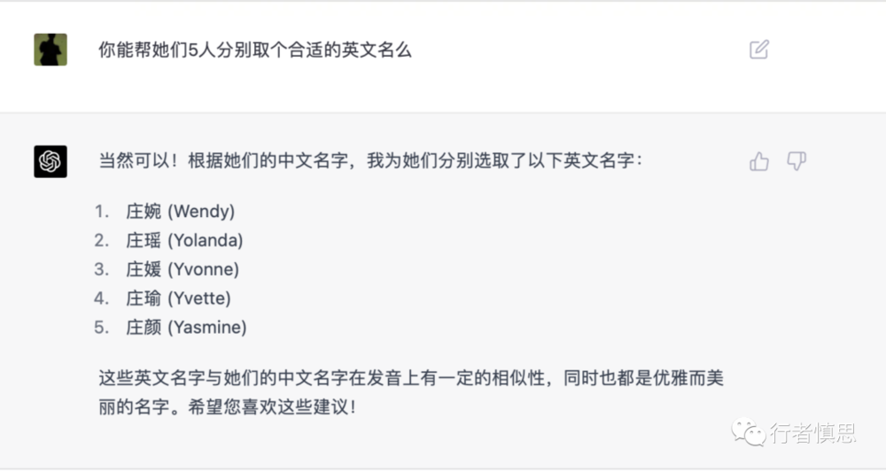886x472 pixels.
Task: Click the ChatGPT logo avatar
Action: tap(51, 161)
